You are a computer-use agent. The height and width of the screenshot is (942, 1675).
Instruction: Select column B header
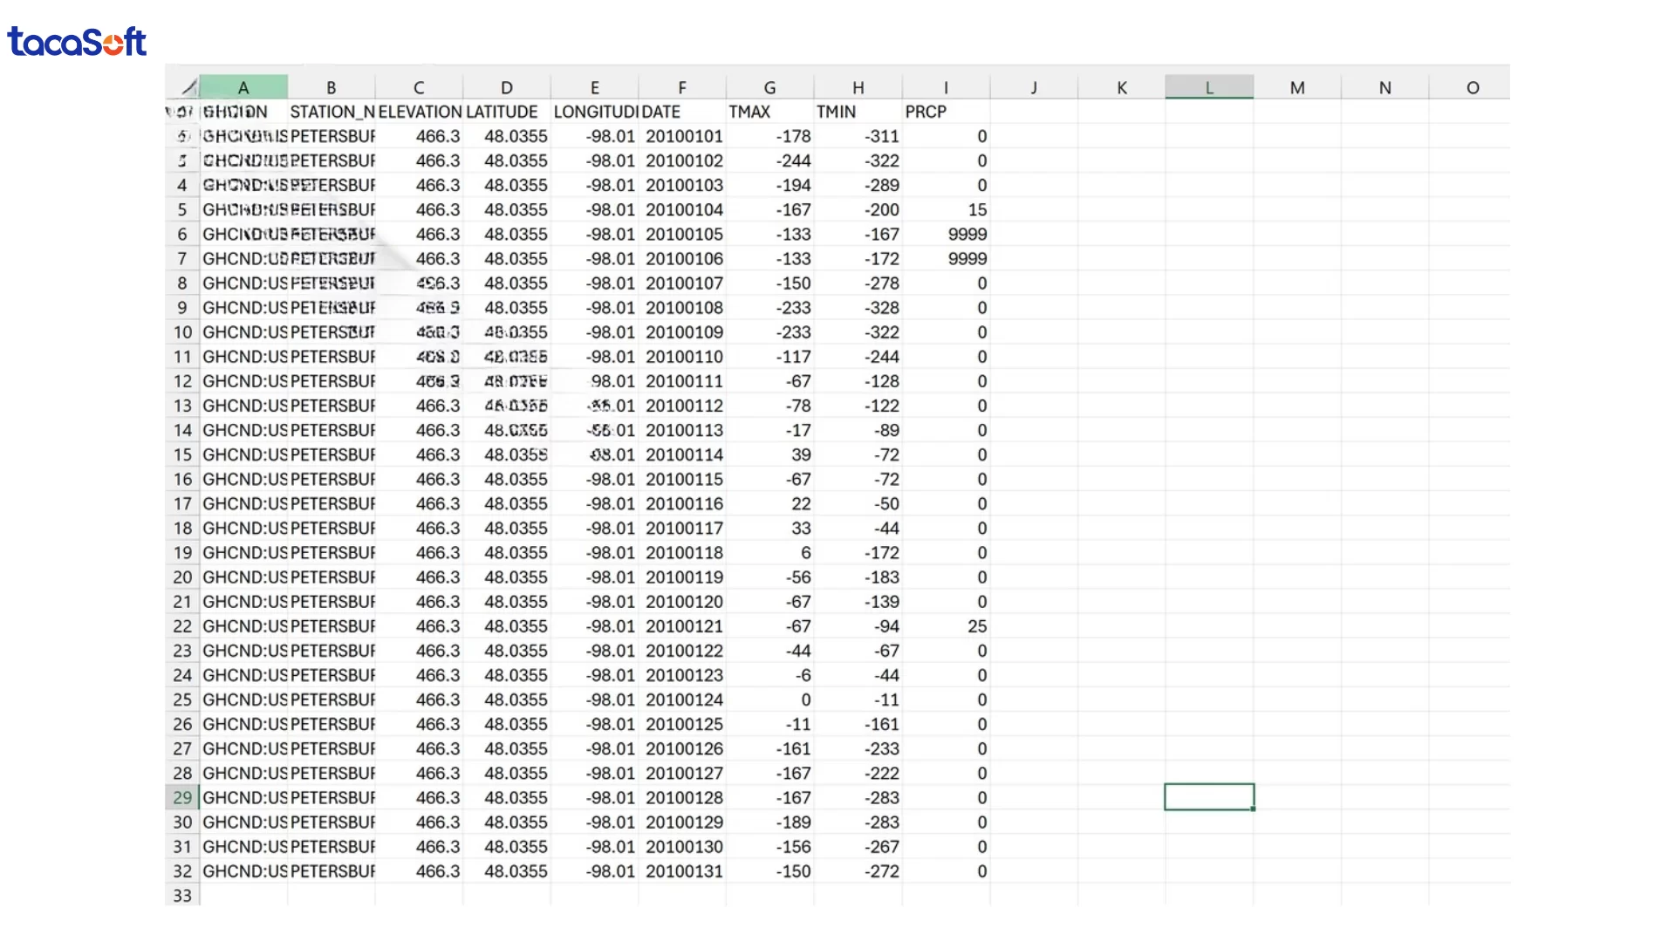(332, 87)
